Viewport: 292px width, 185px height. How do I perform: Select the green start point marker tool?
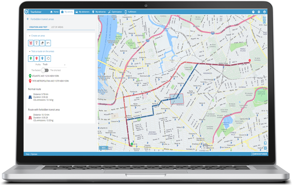(31, 58)
